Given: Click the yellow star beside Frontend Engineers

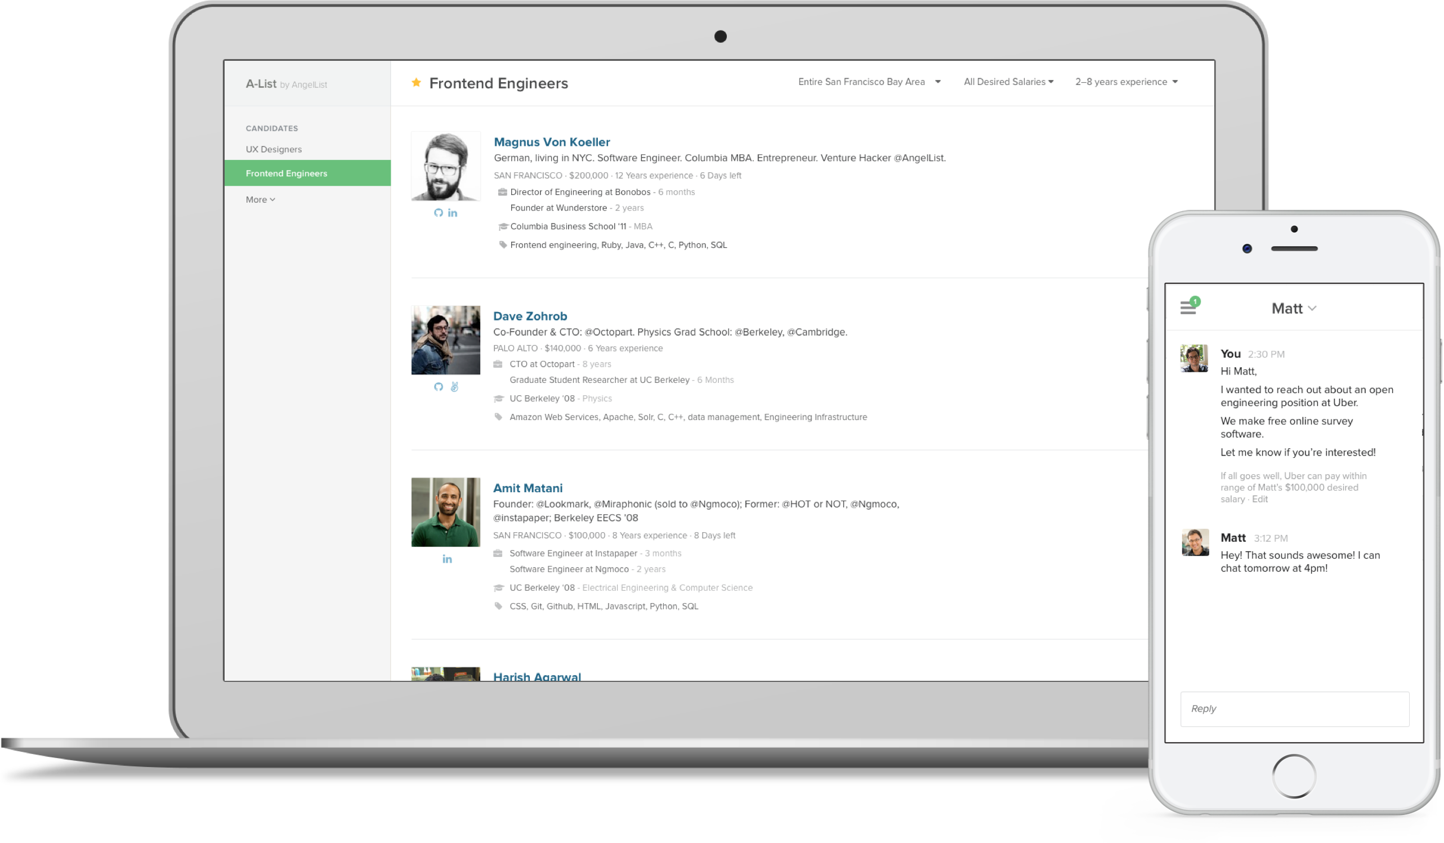Looking at the screenshot, I should click(416, 83).
